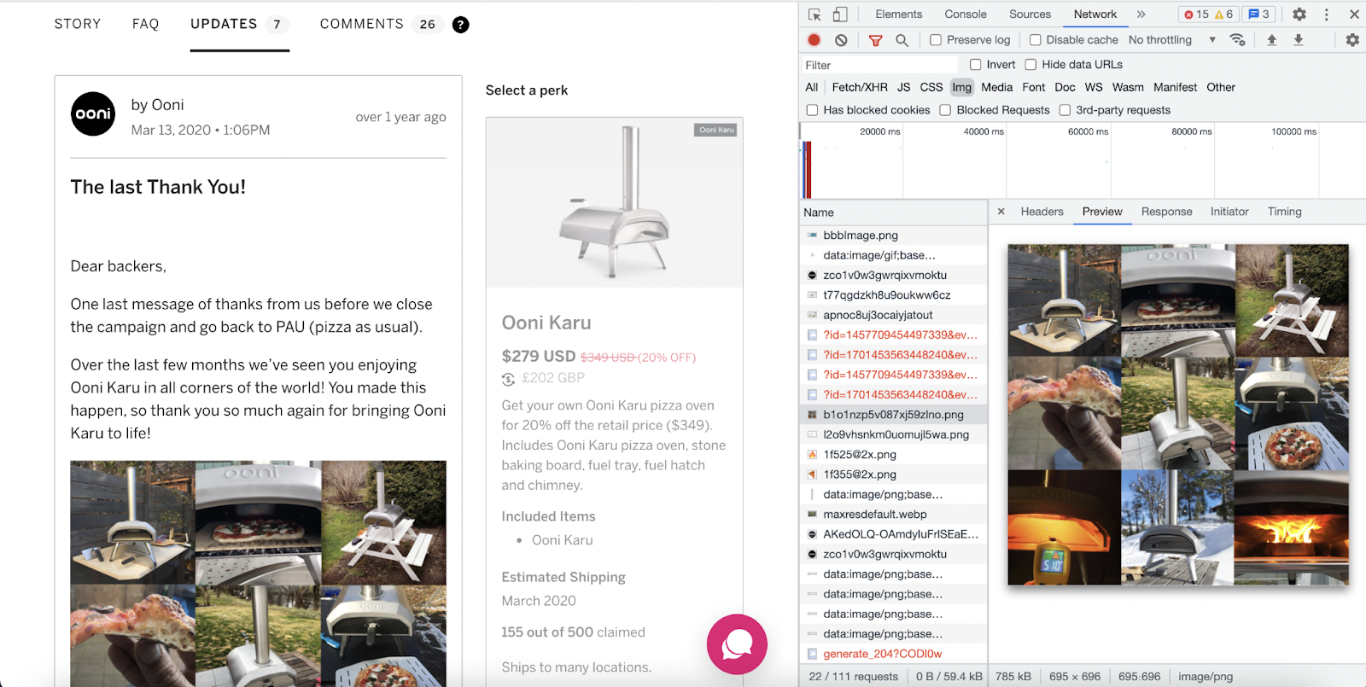Open the DevTools three-dot customize menu
The height and width of the screenshot is (687, 1366).
click(x=1327, y=15)
